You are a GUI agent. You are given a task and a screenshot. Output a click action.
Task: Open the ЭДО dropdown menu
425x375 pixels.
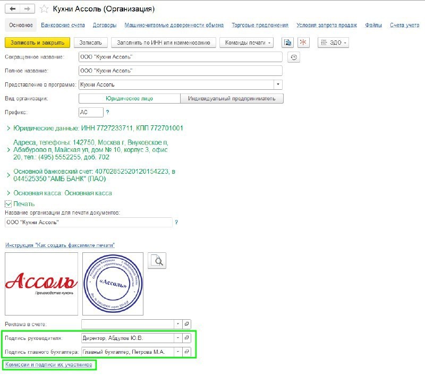(333, 42)
